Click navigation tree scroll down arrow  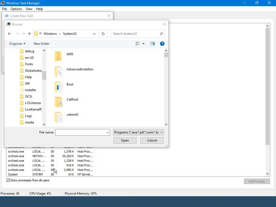(44, 125)
